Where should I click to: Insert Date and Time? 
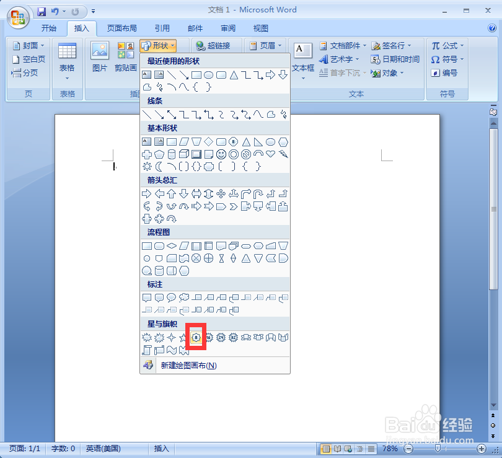[x=395, y=59]
